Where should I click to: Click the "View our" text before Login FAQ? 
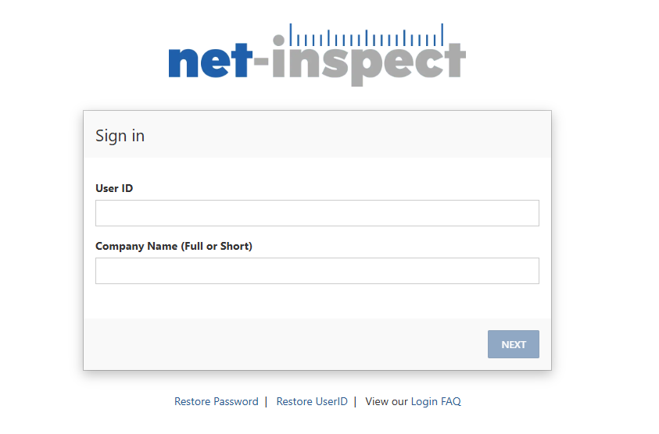pos(386,402)
